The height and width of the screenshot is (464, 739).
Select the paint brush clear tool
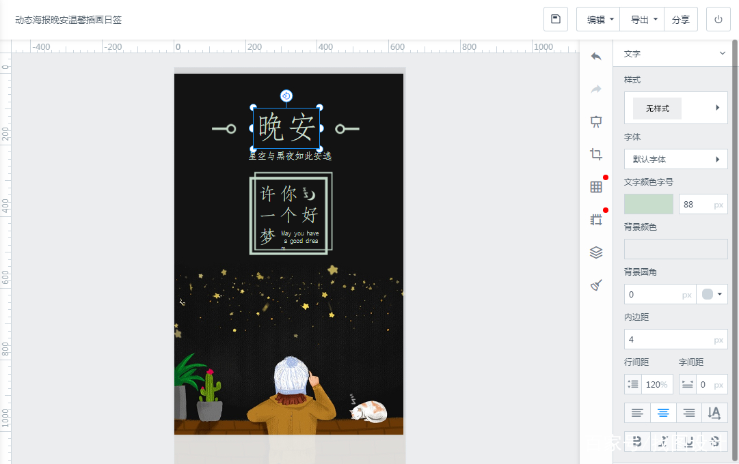596,285
